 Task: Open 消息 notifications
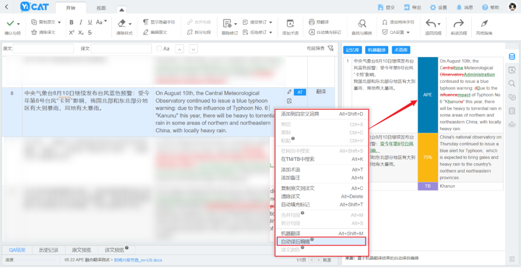(465, 7)
